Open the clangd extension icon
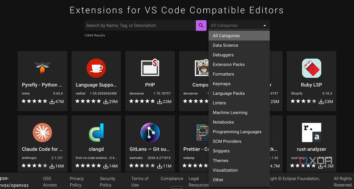This screenshot has width=354, height=189. (x=96, y=132)
